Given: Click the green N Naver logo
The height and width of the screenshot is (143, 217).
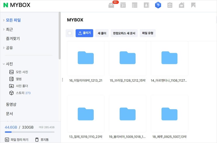Looking at the screenshot, I should click(x=6, y=5).
